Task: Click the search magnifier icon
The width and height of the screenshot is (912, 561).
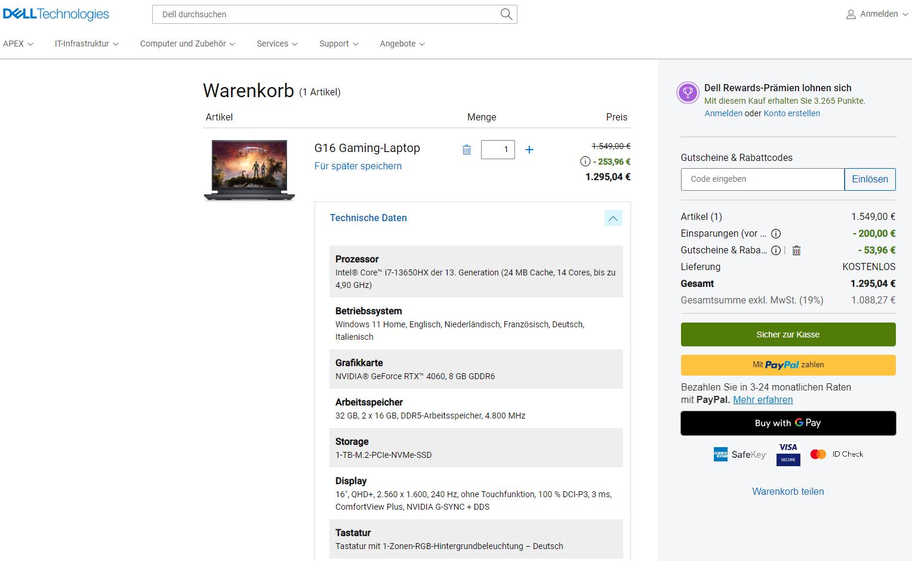Action: pyautogui.click(x=506, y=14)
